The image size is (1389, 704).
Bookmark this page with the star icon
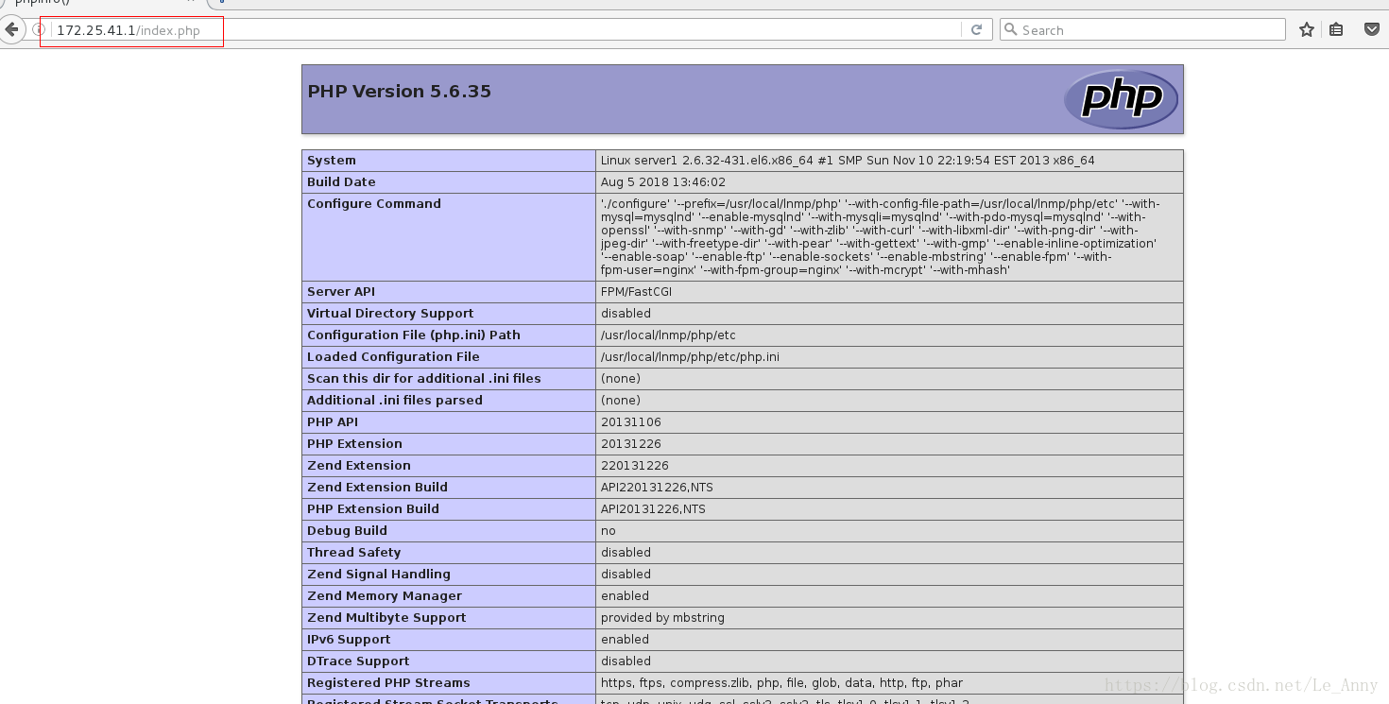pos(1307,30)
